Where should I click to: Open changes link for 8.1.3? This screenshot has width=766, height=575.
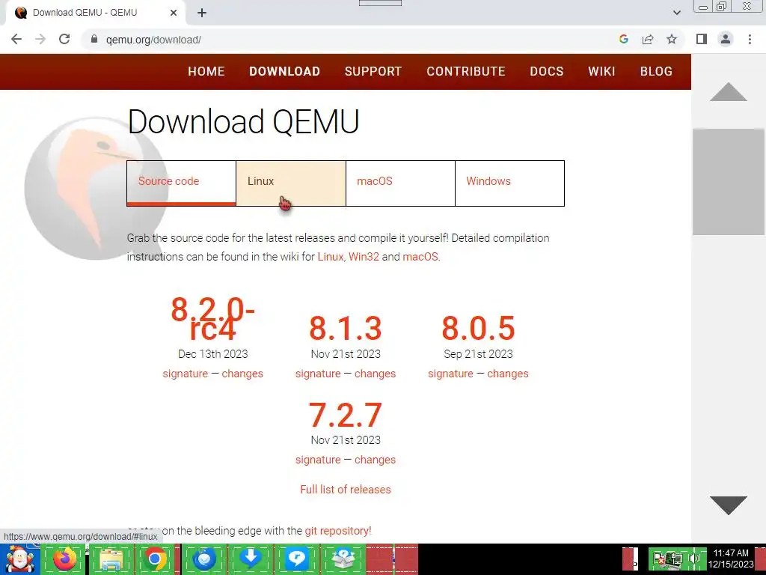[x=376, y=374]
